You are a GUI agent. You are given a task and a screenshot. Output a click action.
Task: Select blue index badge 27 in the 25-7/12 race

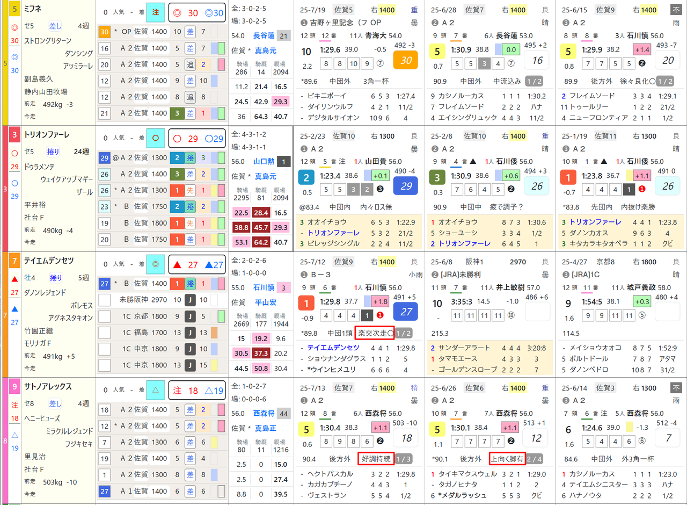pos(406,311)
